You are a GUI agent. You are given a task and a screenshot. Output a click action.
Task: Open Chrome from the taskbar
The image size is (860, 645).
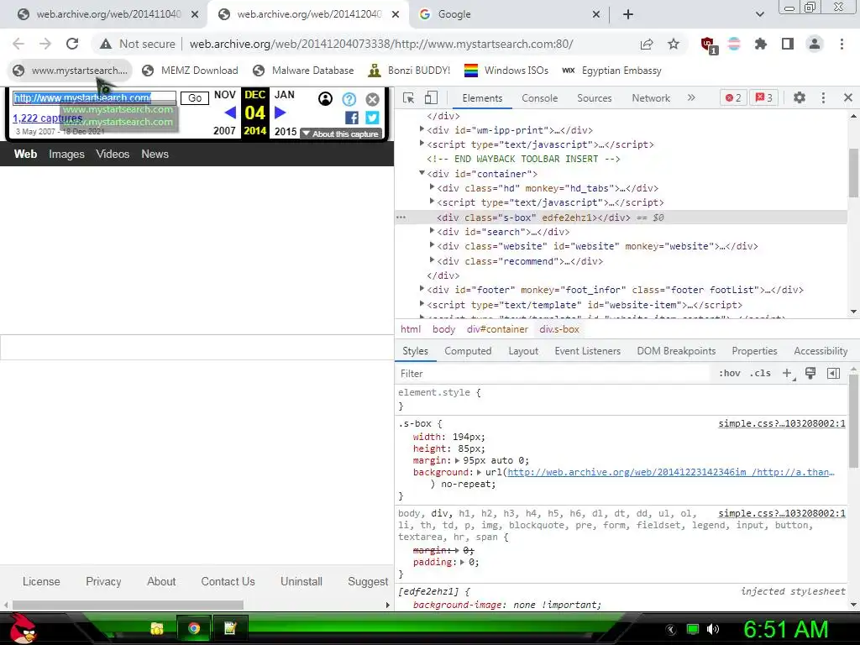click(193, 628)
